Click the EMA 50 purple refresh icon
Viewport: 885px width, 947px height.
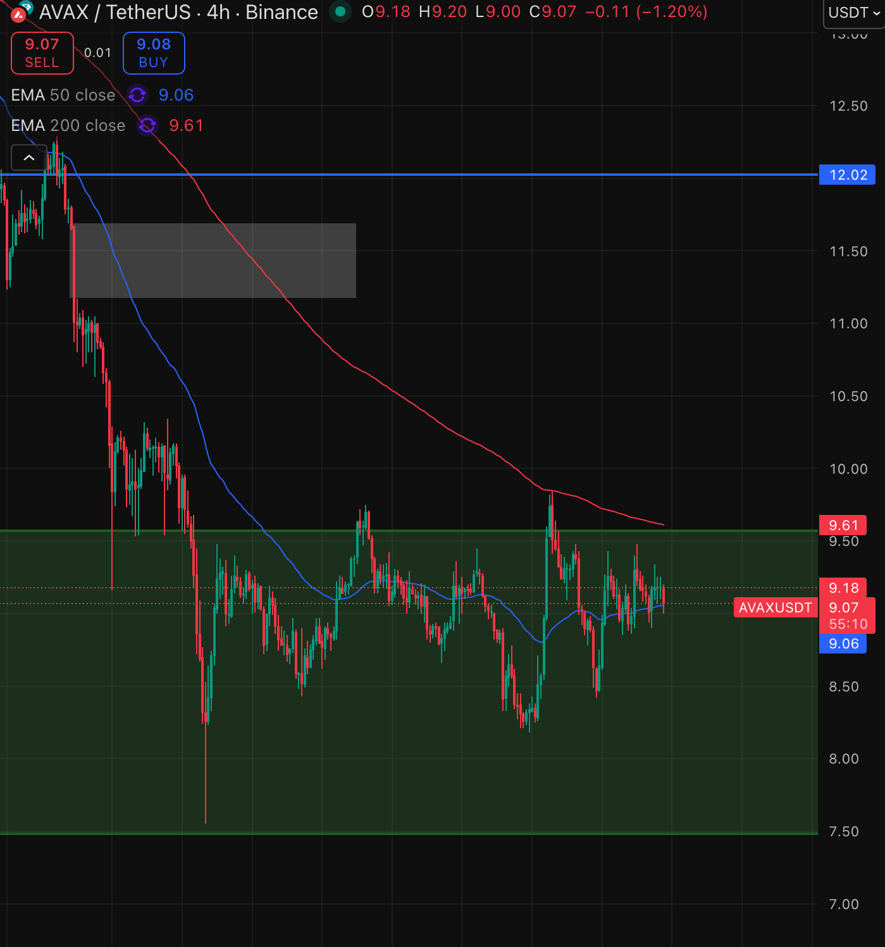[137, 95]
